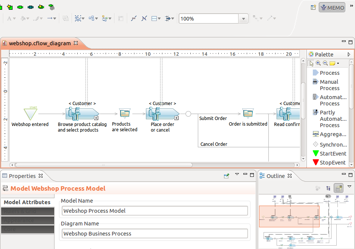355x249 pixels.
Task: Expand the Palette panel arrow
Action: tap(349, 55)
